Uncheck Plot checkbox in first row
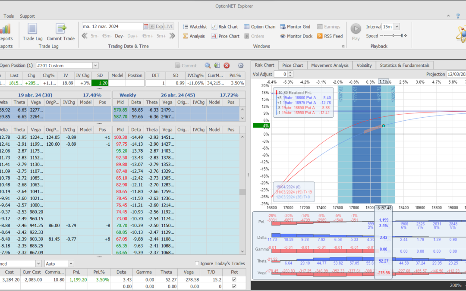The width and height of the screenshot is (466, 291). point(234,280)
